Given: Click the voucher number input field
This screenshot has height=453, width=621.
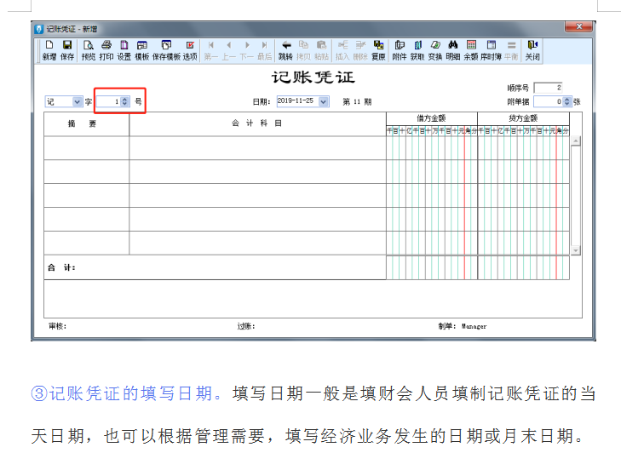Looking at the screenshot, I should 108,102.
